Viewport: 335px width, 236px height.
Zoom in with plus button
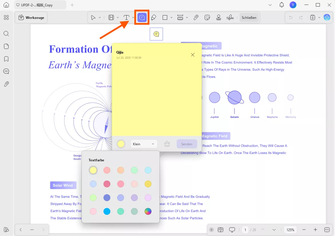[315, 230]
